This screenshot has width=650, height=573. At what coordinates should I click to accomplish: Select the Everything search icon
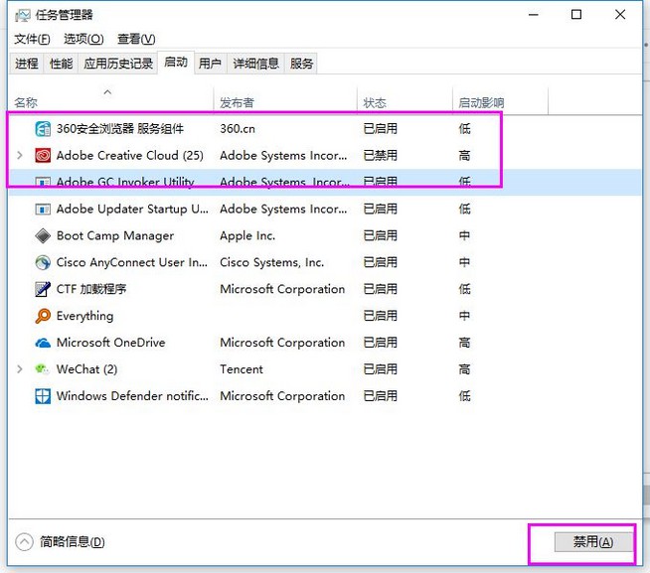[x=43, y=316]
